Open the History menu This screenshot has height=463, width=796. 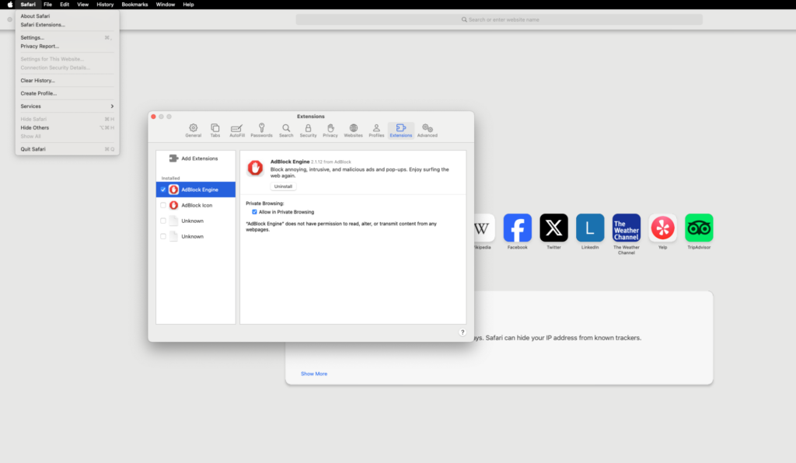click(x=105, y=5)
